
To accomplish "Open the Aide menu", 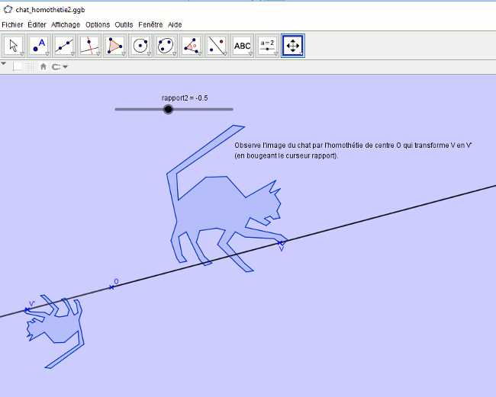I will pos(175,24).
